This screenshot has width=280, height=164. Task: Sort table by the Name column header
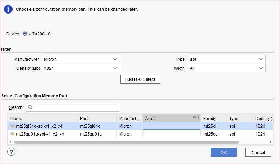42,118
